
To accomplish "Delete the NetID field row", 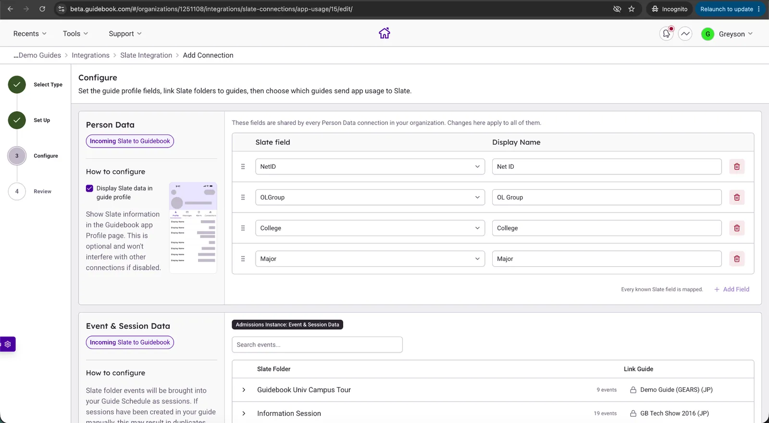I will pos(737,166).
